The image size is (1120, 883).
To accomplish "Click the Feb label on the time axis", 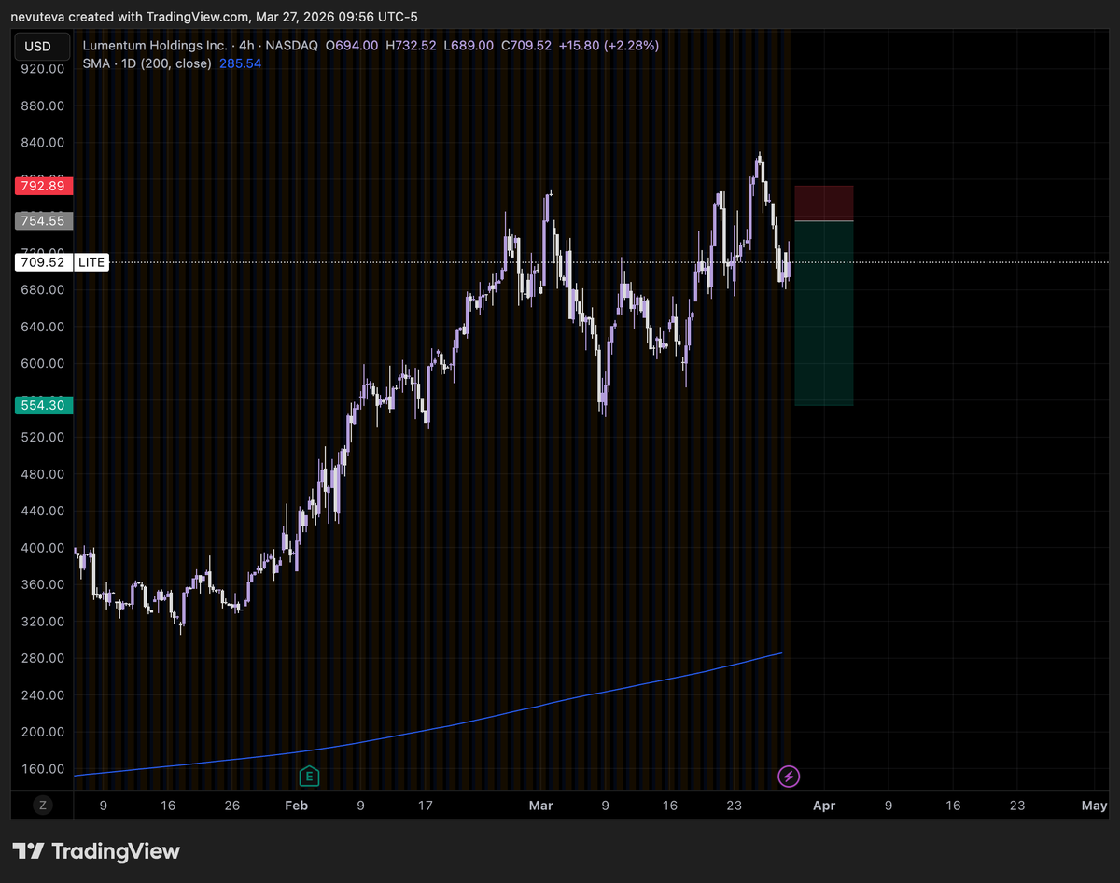I will tap(296, 806).
